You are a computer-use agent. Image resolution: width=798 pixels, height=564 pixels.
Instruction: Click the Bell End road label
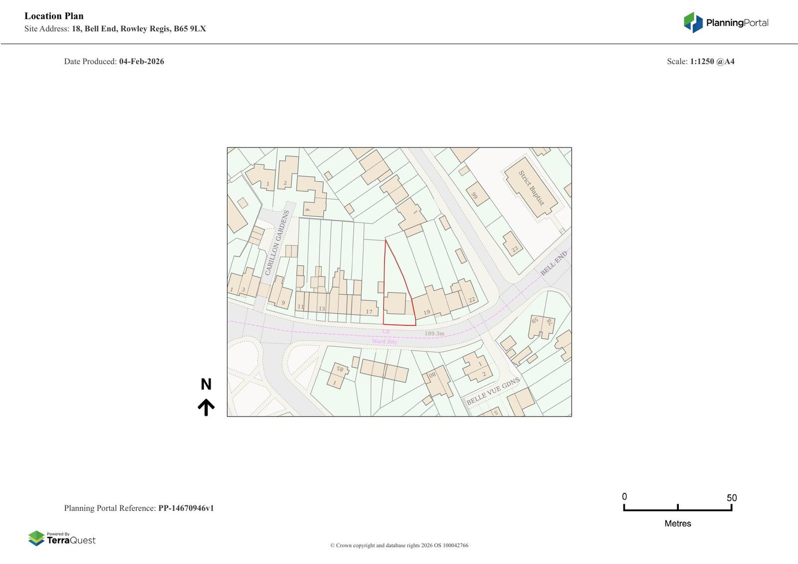[554, 263]
